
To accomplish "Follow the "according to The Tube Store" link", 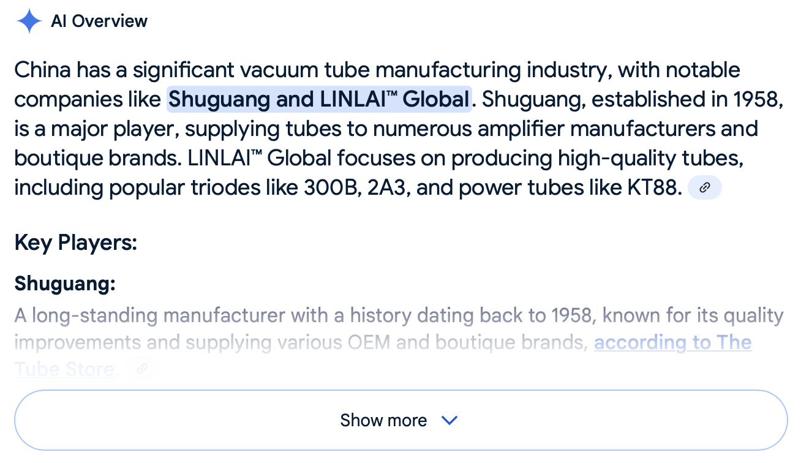I will click(x=672, y=342).
